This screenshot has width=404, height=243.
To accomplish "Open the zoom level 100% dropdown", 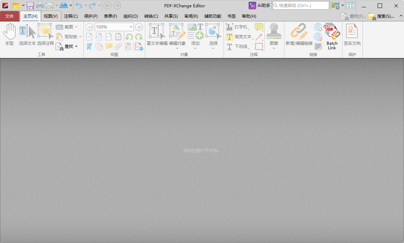I will pyautogui.click(x=131, y=27).
